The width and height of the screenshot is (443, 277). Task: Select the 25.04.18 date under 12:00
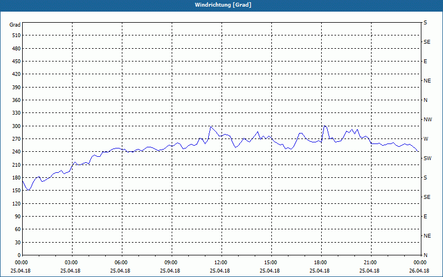point(220,271)
